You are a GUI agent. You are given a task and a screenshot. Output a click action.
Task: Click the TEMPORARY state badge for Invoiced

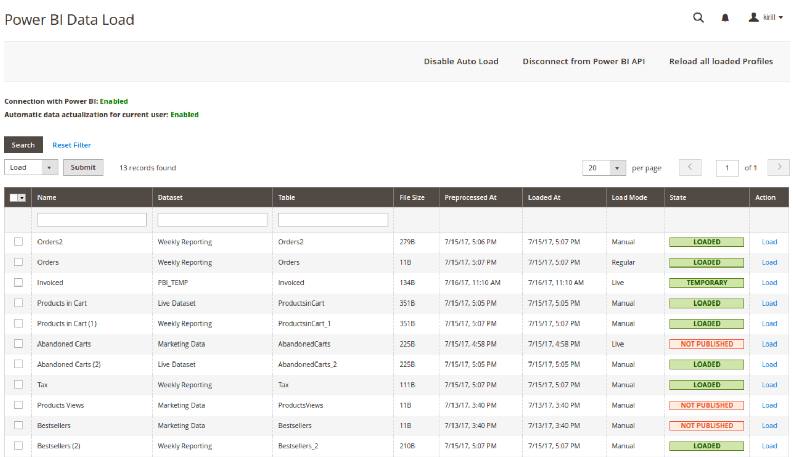pos(707,283)
